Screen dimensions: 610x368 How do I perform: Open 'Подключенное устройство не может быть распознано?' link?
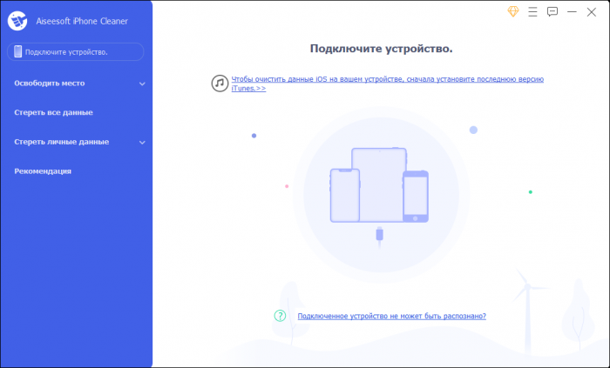(392, 316)
